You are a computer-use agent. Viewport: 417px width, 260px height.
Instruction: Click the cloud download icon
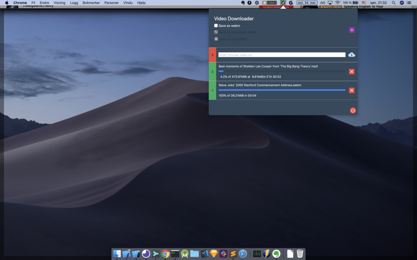click(351, 55)
